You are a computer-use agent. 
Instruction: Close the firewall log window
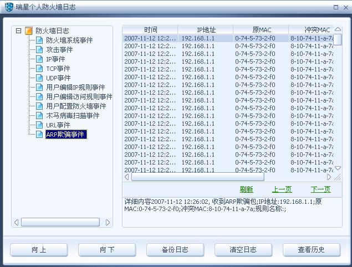tap(346, 7)
